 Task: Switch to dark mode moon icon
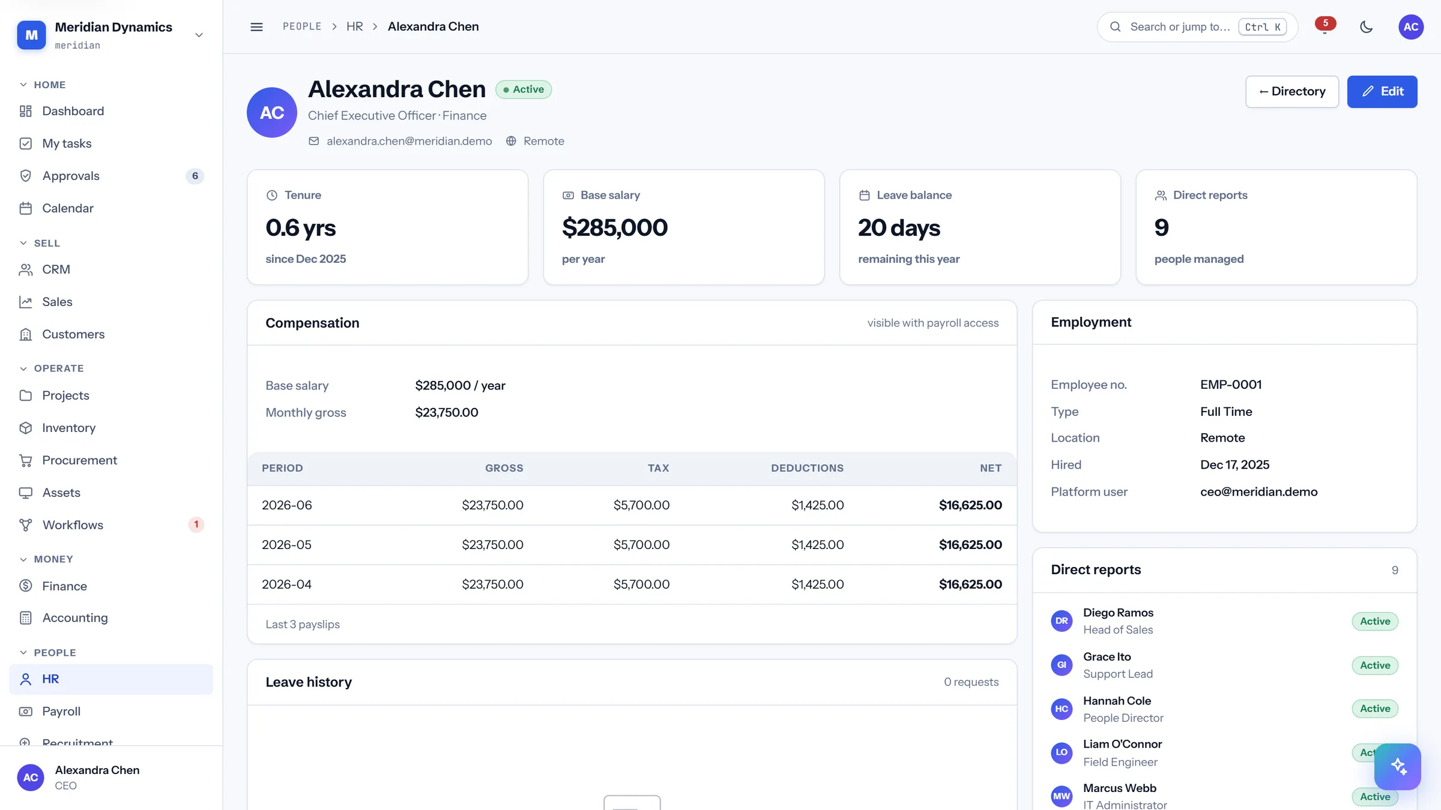1367,27
